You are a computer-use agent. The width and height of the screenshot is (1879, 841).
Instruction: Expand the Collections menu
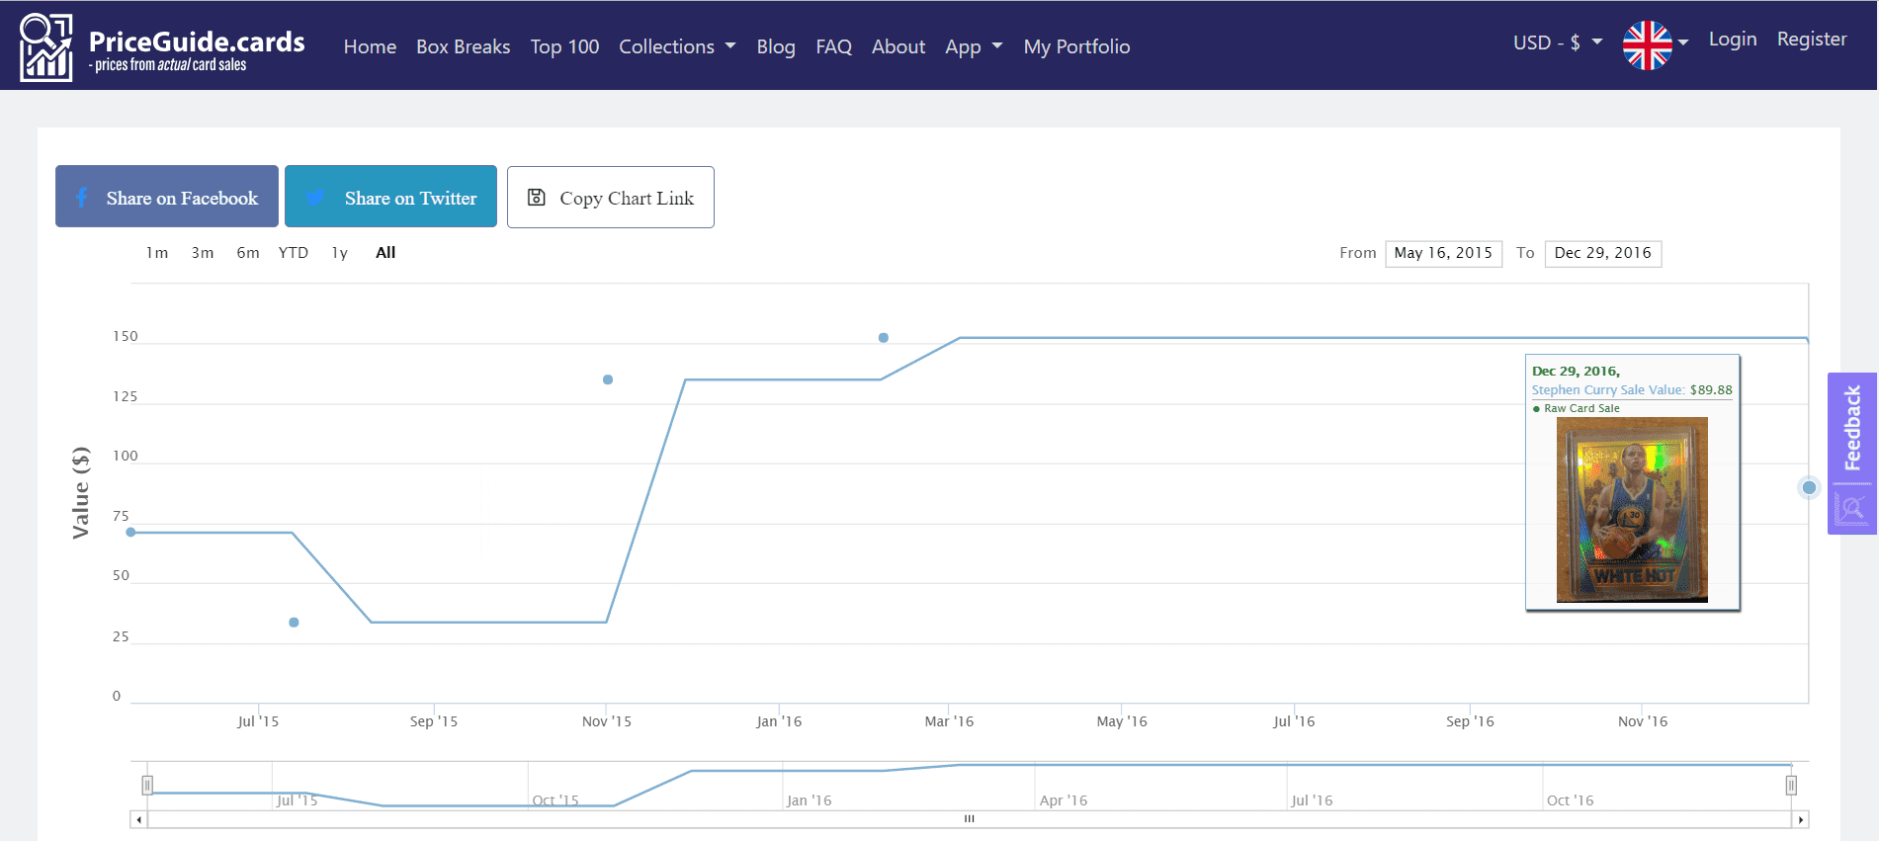click(677, 46)
